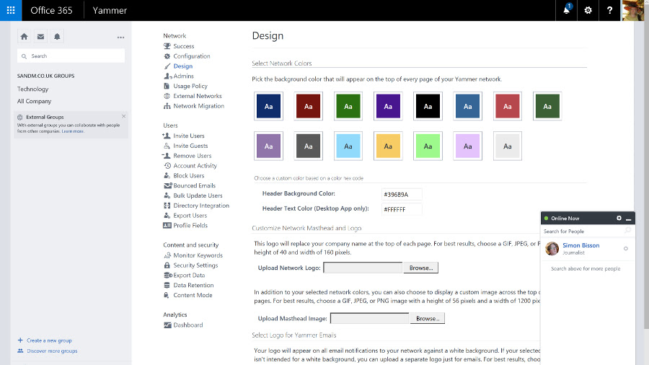Browse for Masthead Image file

(428, 318)
